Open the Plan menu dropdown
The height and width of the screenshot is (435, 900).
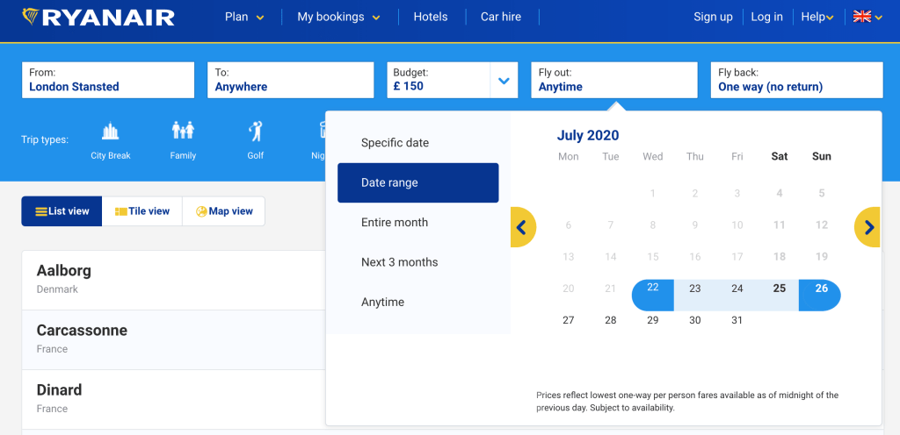[x=244, y=17]
